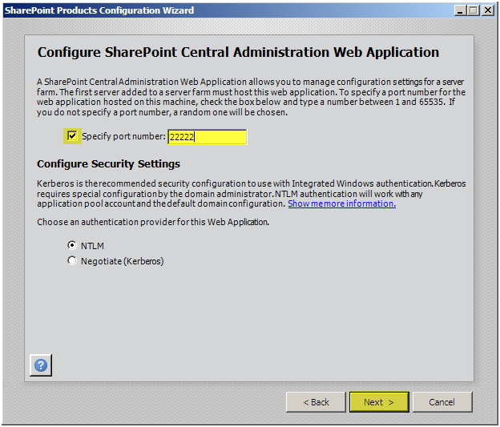The width and height of the screenshot is (500, 427).
Task: Click the port number field showing 22222
Action: tap(207, 137)
